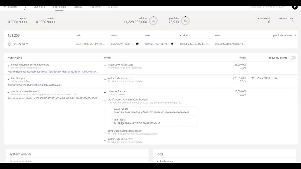Toggle the show my events switch
The height and width of the screenshot is (169, 301).
coord(292,58)
